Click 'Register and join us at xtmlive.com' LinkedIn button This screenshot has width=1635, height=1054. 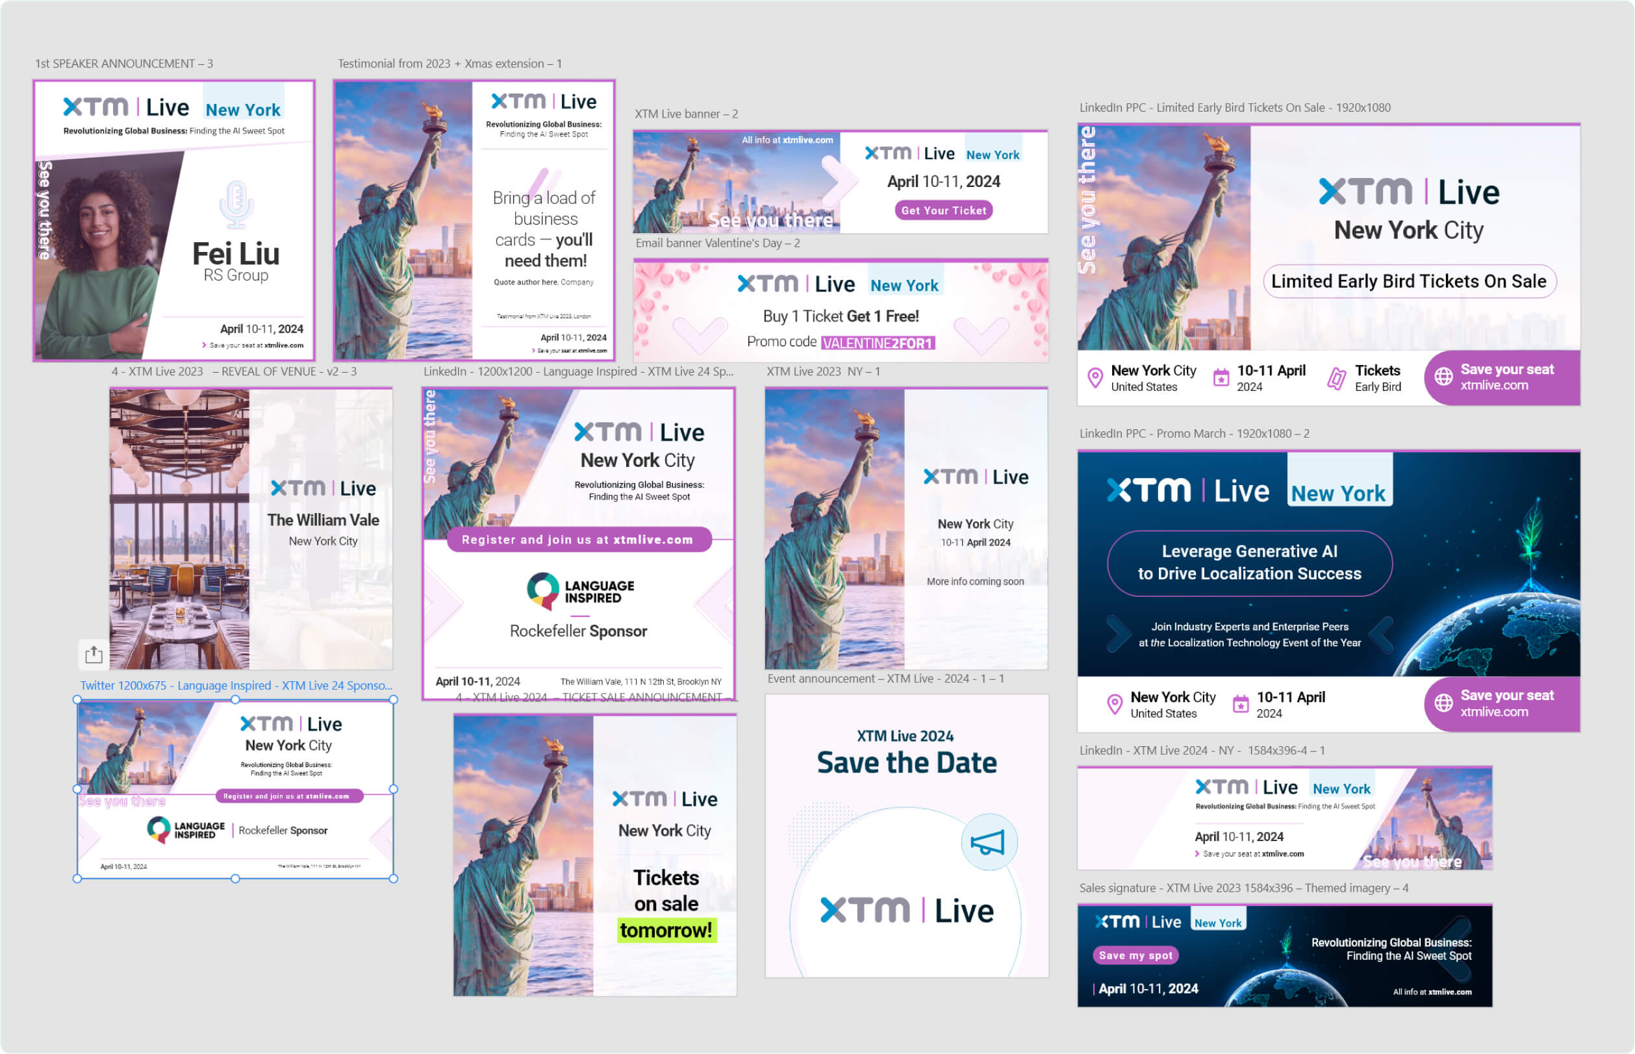coord(578,540)
